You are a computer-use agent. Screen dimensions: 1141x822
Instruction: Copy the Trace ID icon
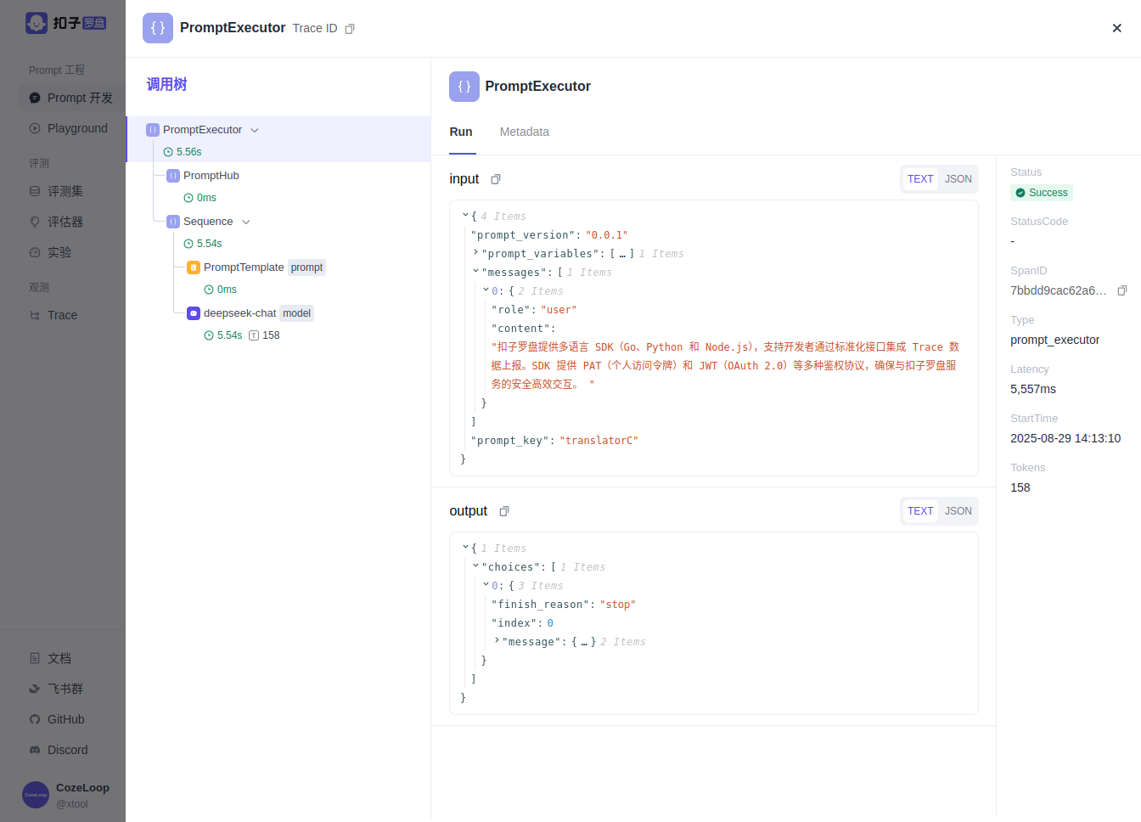[x=350, y=29]
